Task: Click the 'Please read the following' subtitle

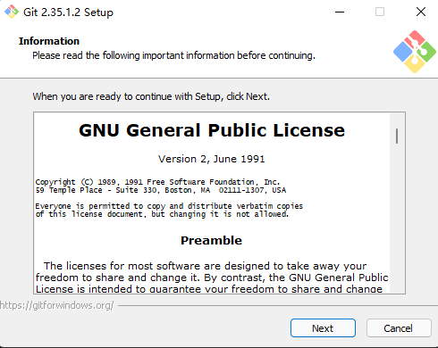Action: [173, 55]
